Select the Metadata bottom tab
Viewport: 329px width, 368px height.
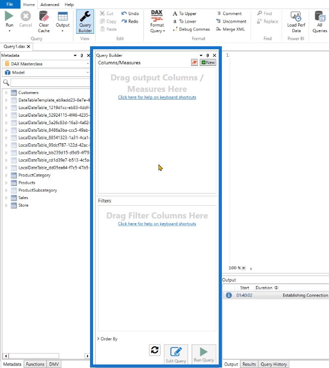[12, 364]
